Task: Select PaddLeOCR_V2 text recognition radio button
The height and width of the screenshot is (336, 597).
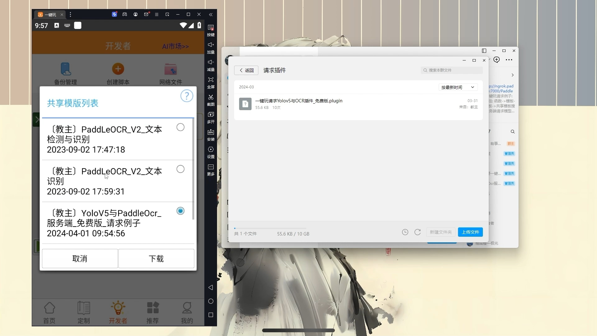Action: coord(180,169)
